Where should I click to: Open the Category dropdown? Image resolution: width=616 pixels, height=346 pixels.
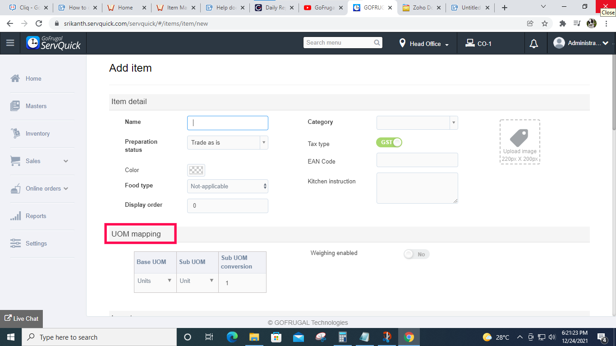(x=417, y=123)
